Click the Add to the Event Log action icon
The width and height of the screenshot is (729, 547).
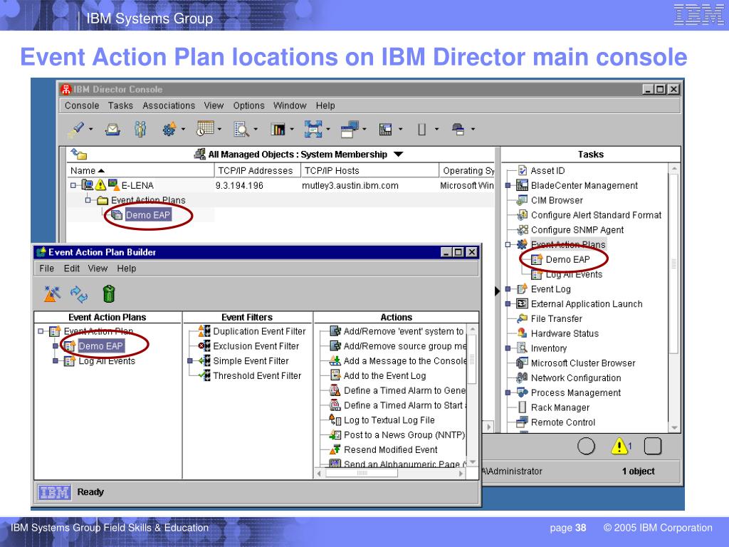click(335, 375)
